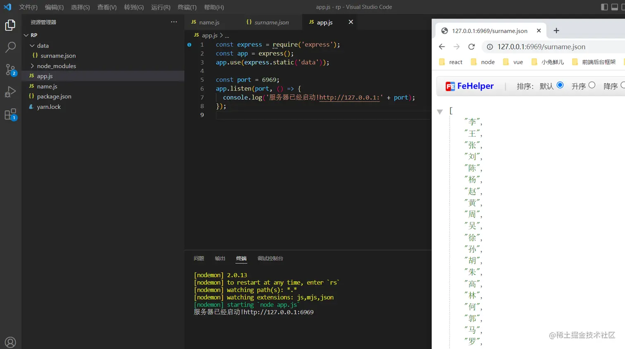Open Explorer panel more actions ellipsis

[174, 22]
